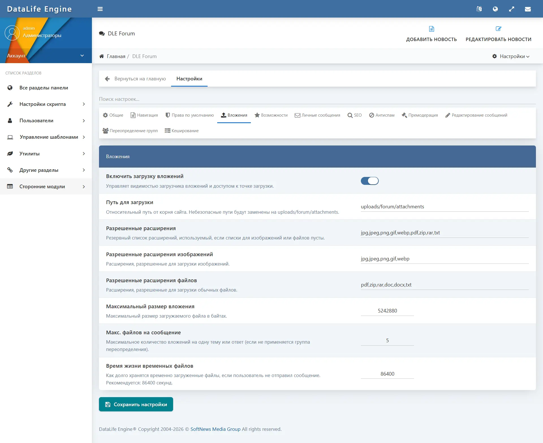The image size is (543, 443).
Task: Expand Управление шаблонами chevron
Action: click(x=84, y=137)
